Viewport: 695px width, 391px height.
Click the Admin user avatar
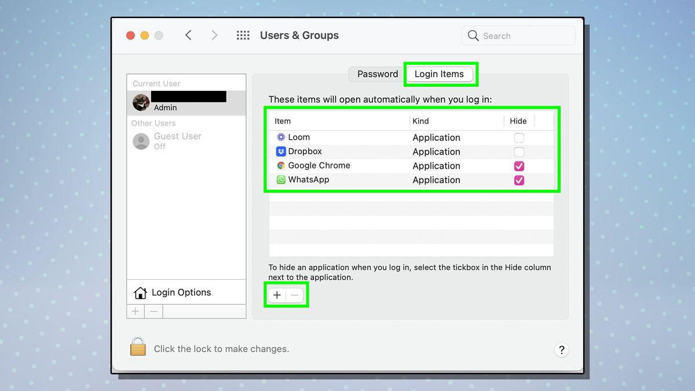(141, 103)
